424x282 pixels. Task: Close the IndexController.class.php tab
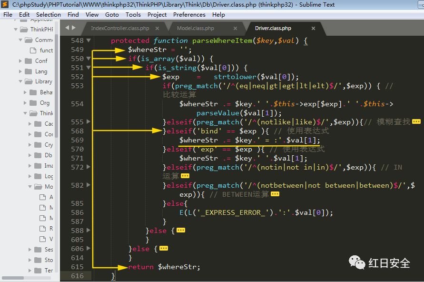coord(157,28)
